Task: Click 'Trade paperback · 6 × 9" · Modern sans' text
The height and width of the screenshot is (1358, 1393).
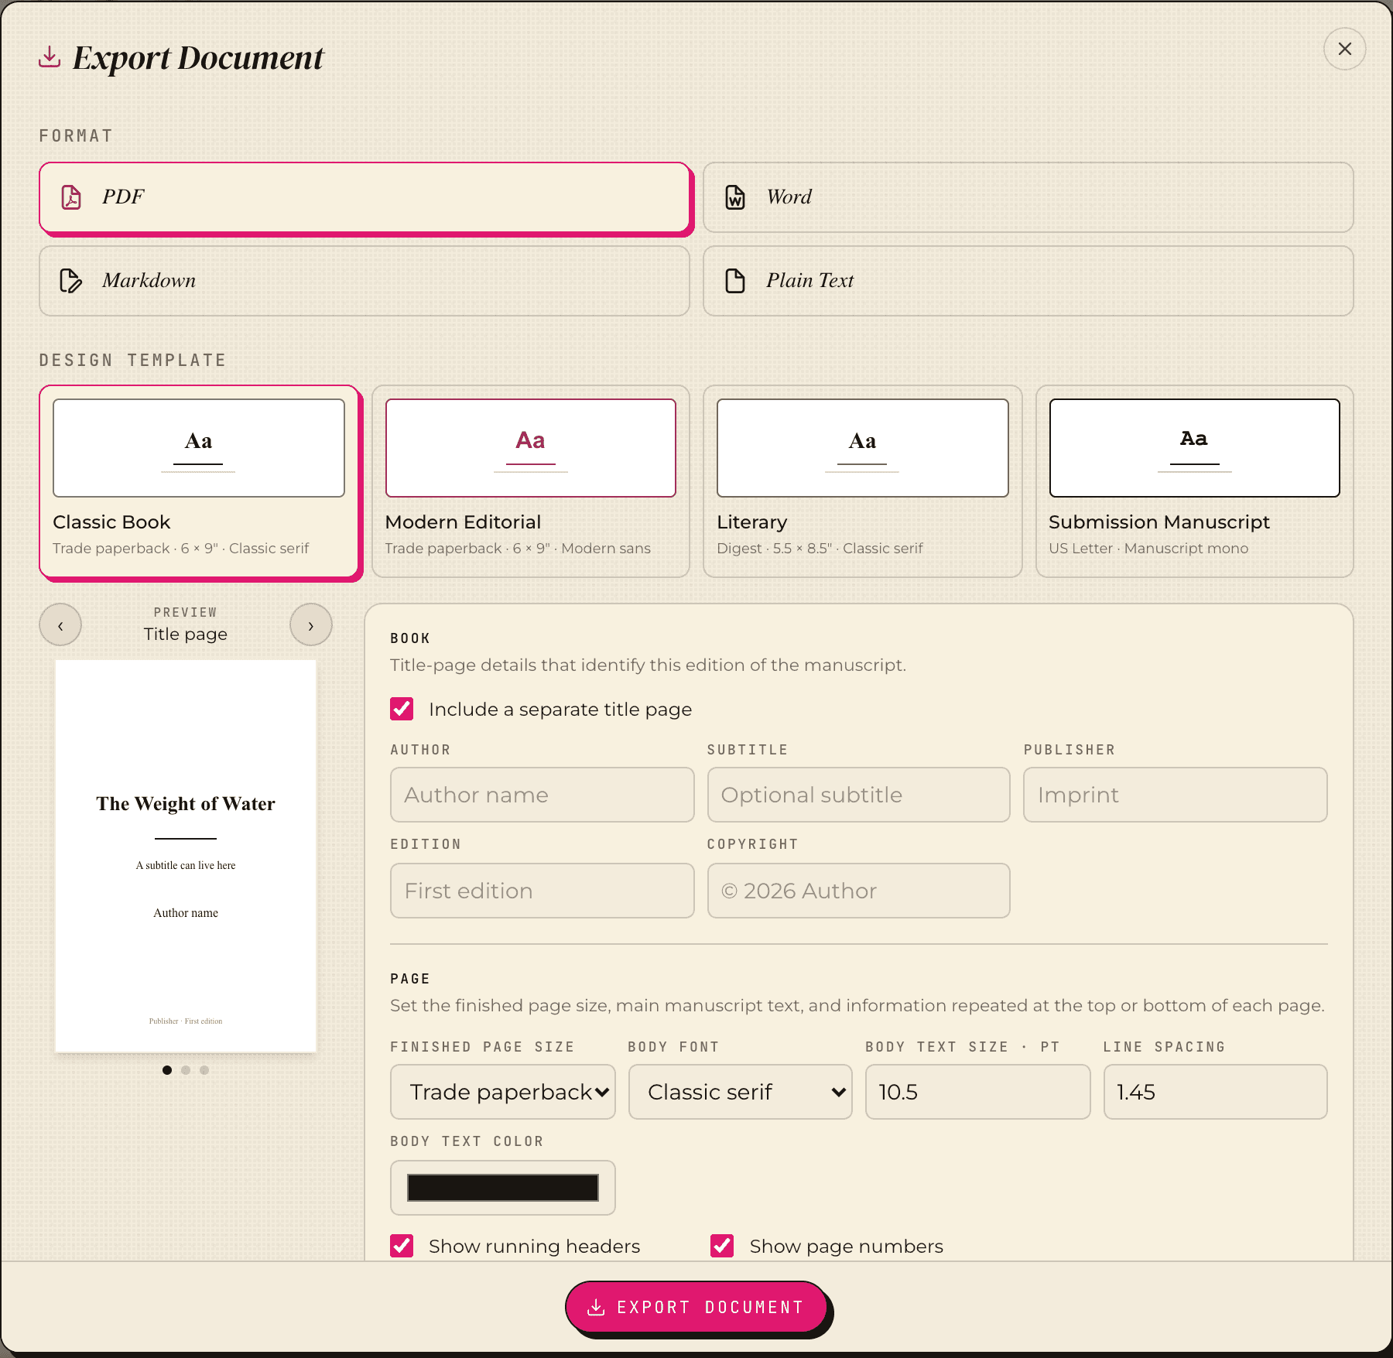Action: click(518, 549)
